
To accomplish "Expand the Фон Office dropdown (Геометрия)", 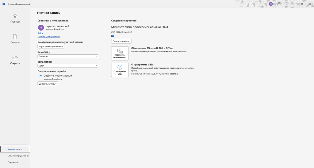I will coord(68,56).
